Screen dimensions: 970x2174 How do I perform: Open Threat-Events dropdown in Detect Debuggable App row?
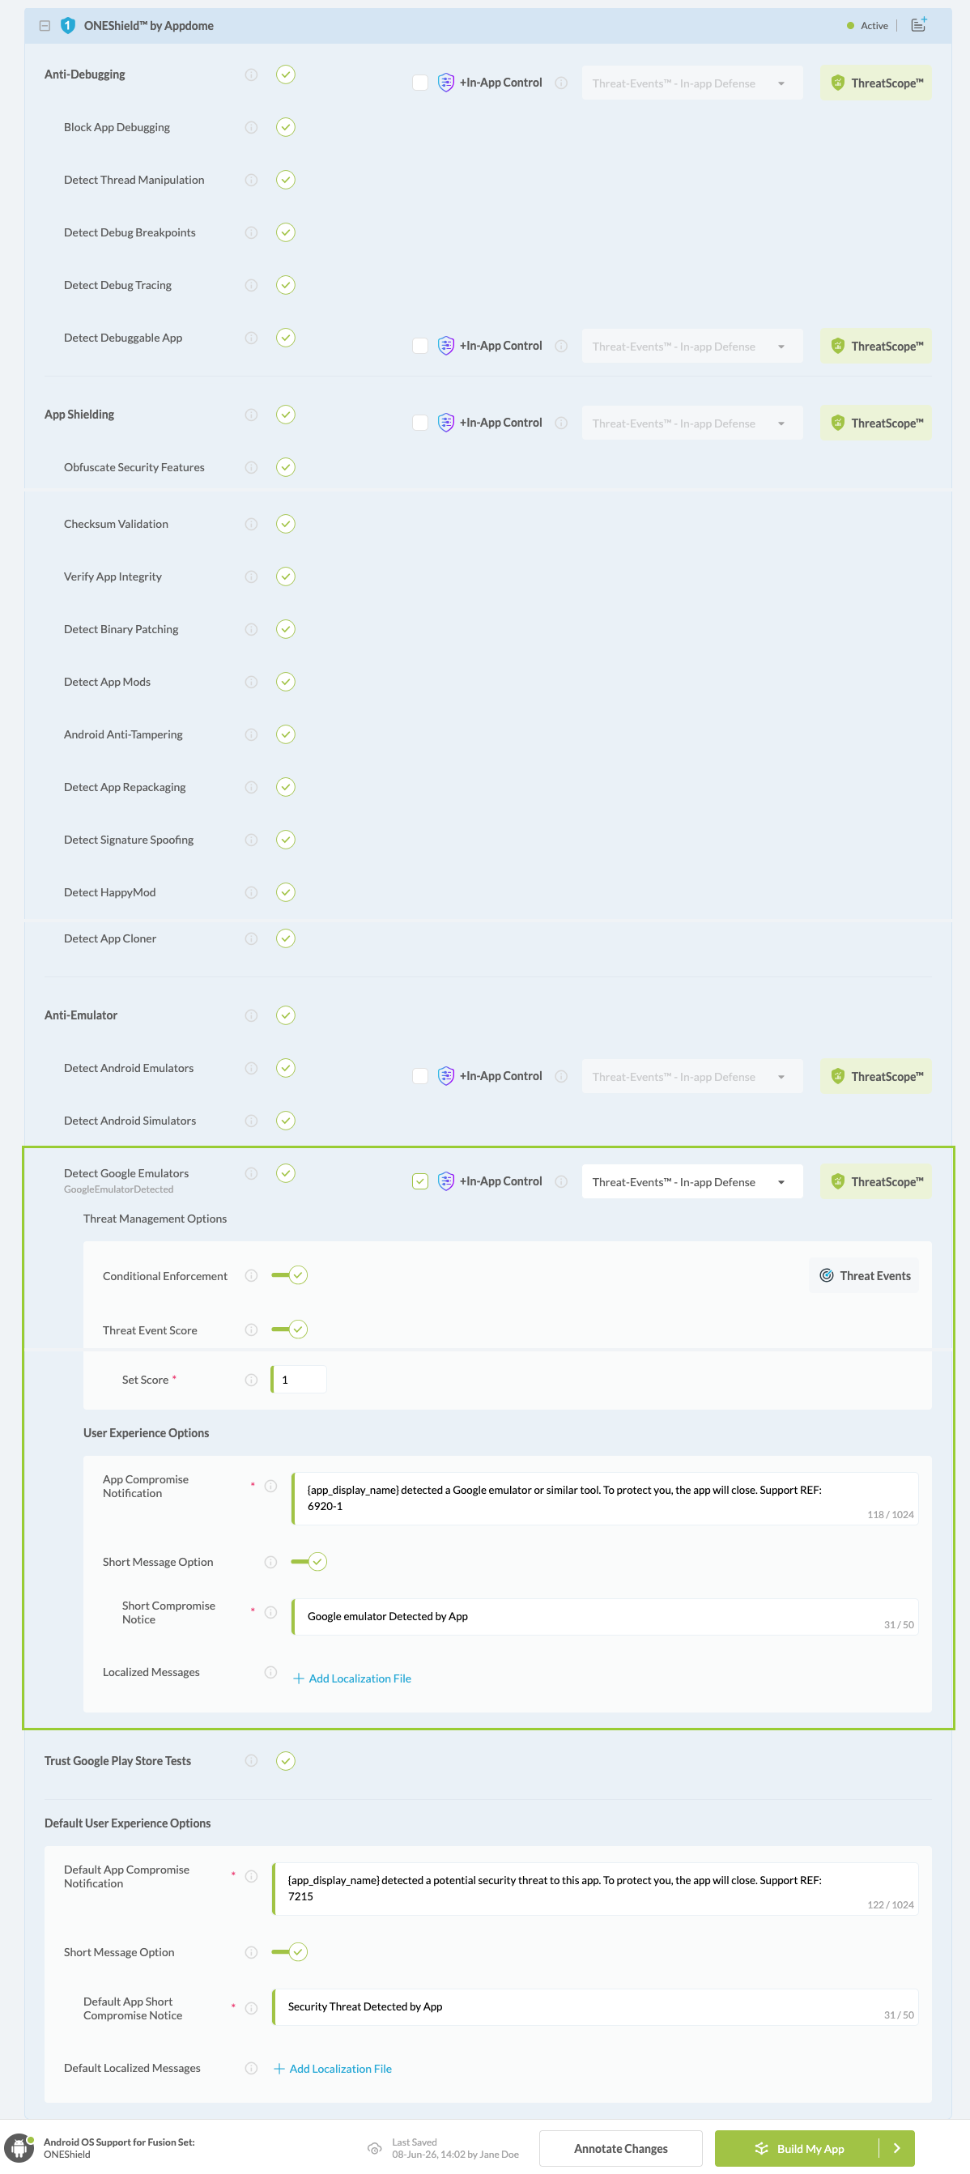[691, 347]
